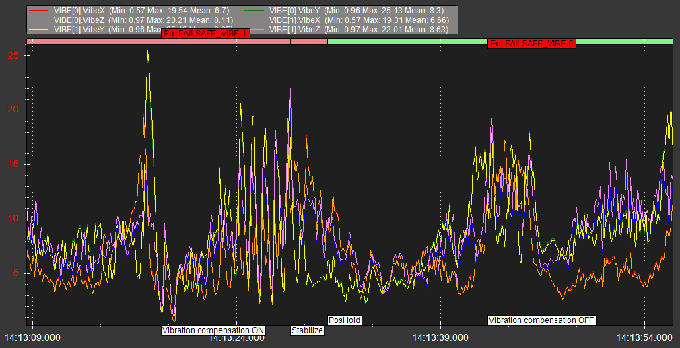Click the first red segment of mode bar
680x348 pixels.
(94, 42)
